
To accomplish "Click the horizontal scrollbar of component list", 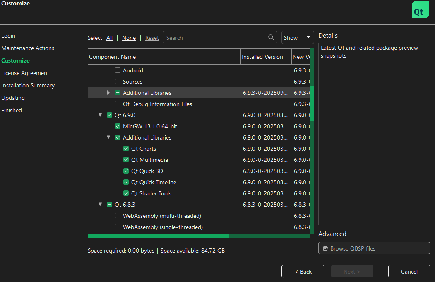I will (x=158, y=236).
